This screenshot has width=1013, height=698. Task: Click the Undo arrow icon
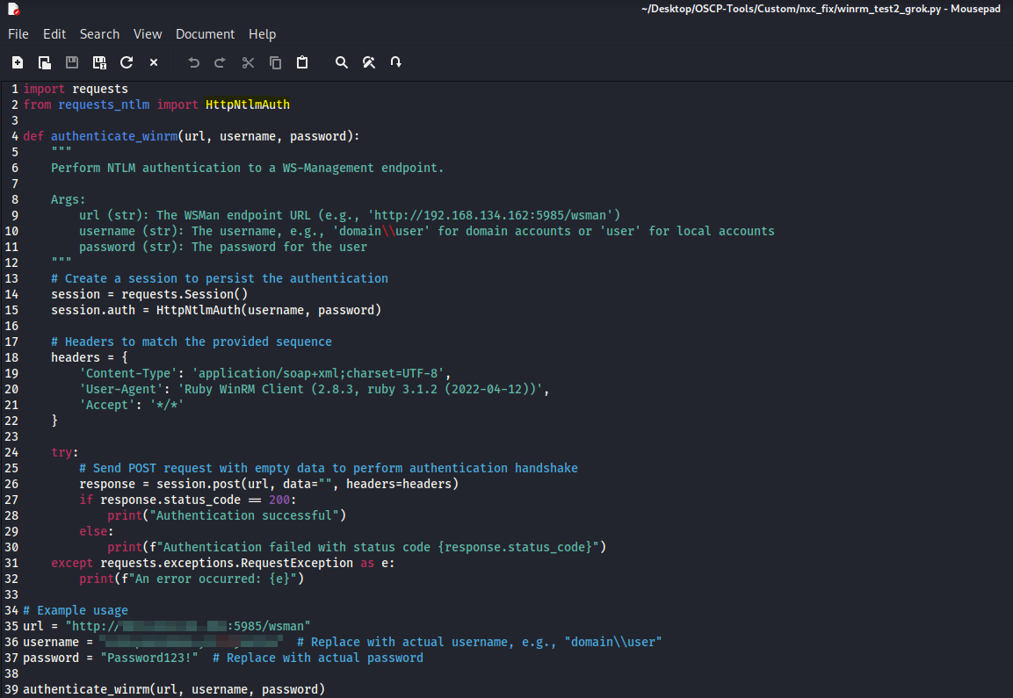point(193,62)
